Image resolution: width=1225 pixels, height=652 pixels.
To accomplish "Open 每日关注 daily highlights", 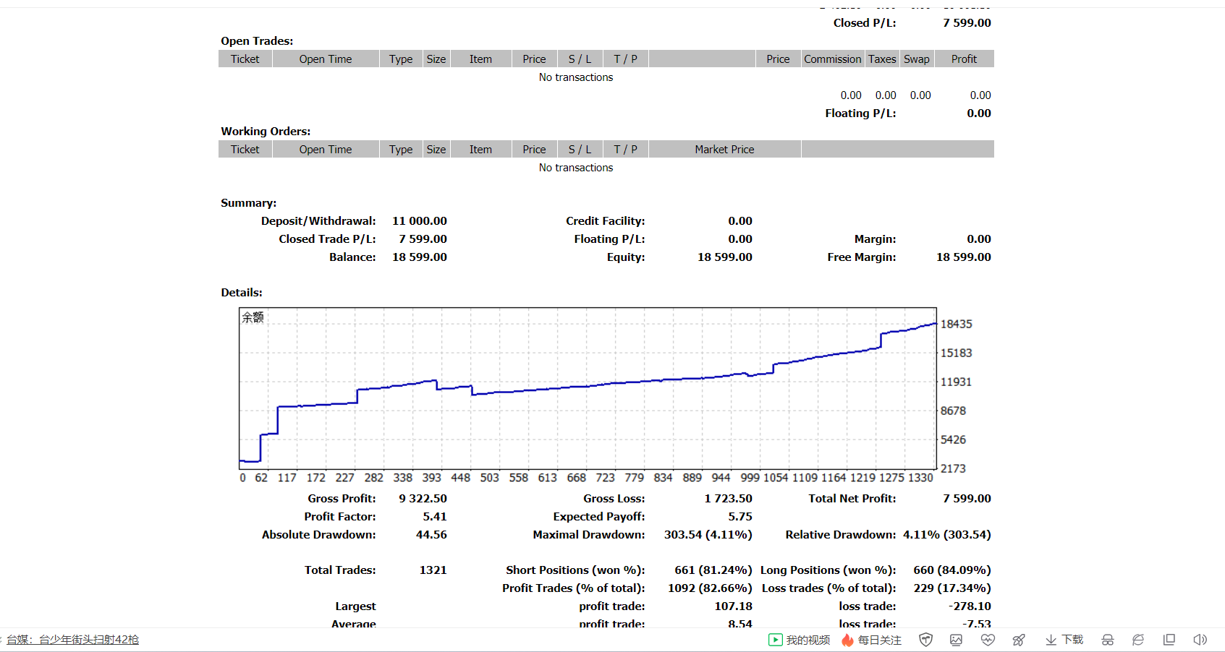I will coord(871,640).
